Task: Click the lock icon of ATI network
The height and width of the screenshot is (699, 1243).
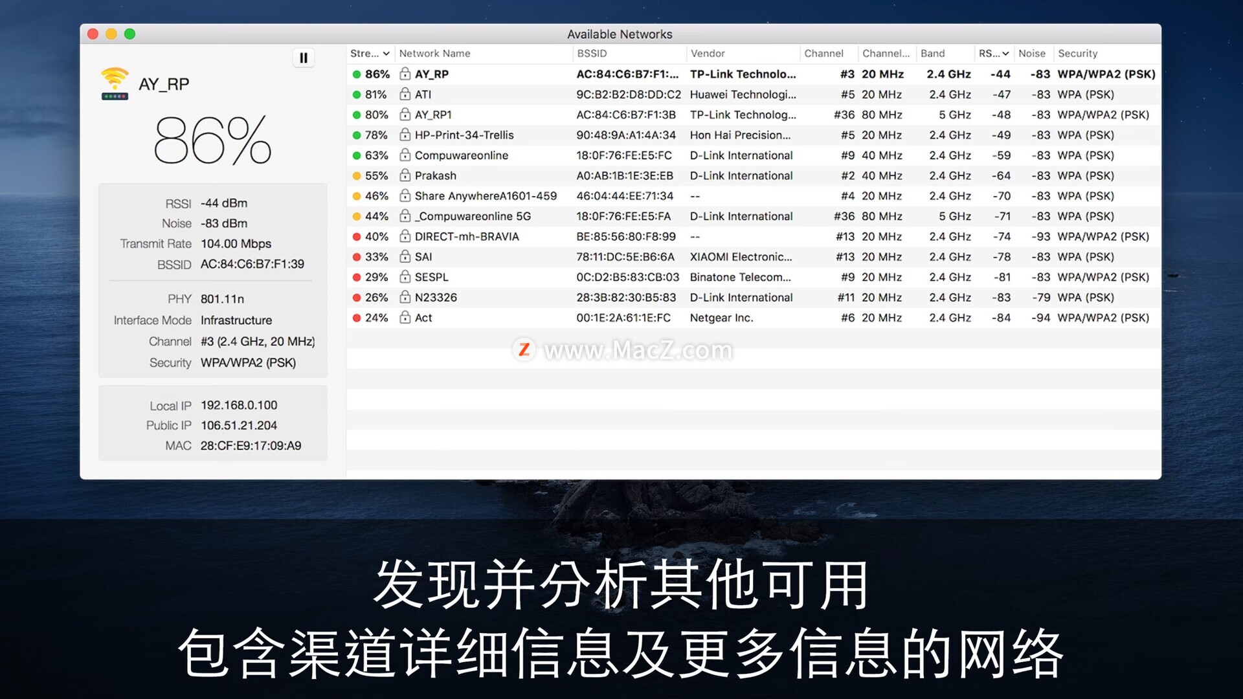Action: pyautogui.click(x=405, y=94)
